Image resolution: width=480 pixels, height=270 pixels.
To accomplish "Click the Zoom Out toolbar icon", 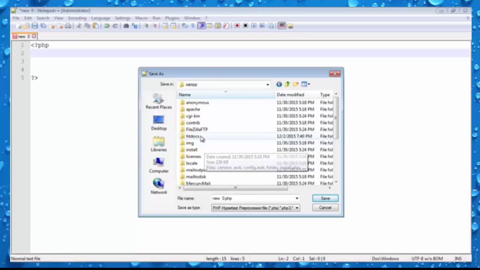I will point(154,26).
